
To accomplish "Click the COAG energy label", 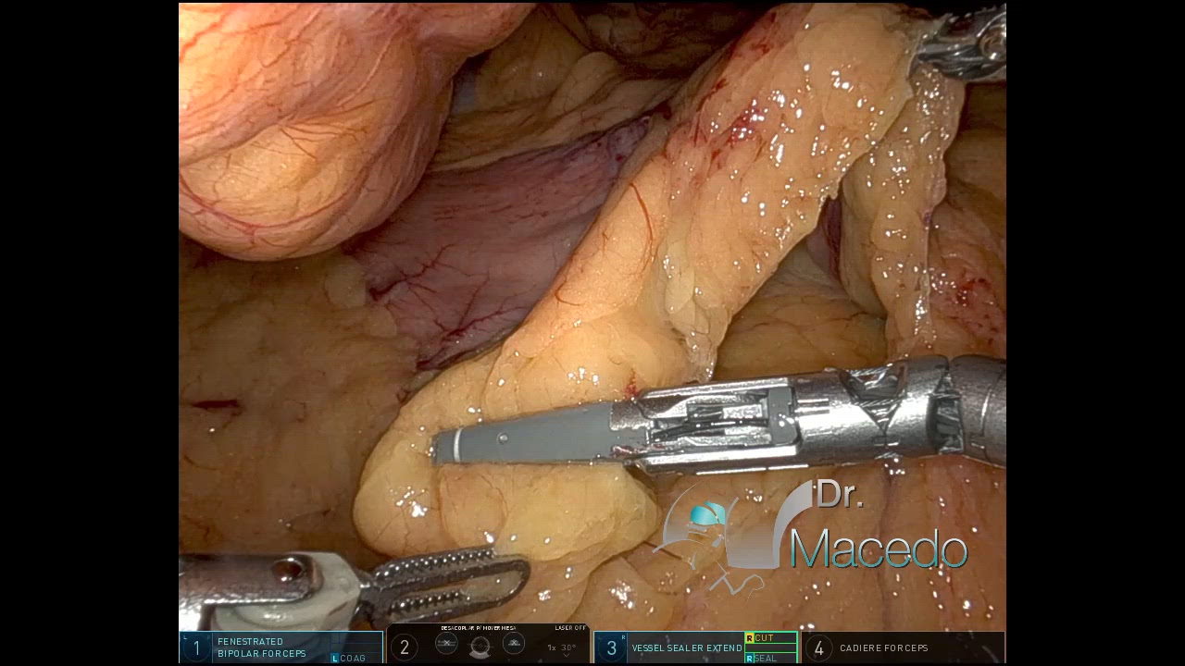I will [353, 659].
